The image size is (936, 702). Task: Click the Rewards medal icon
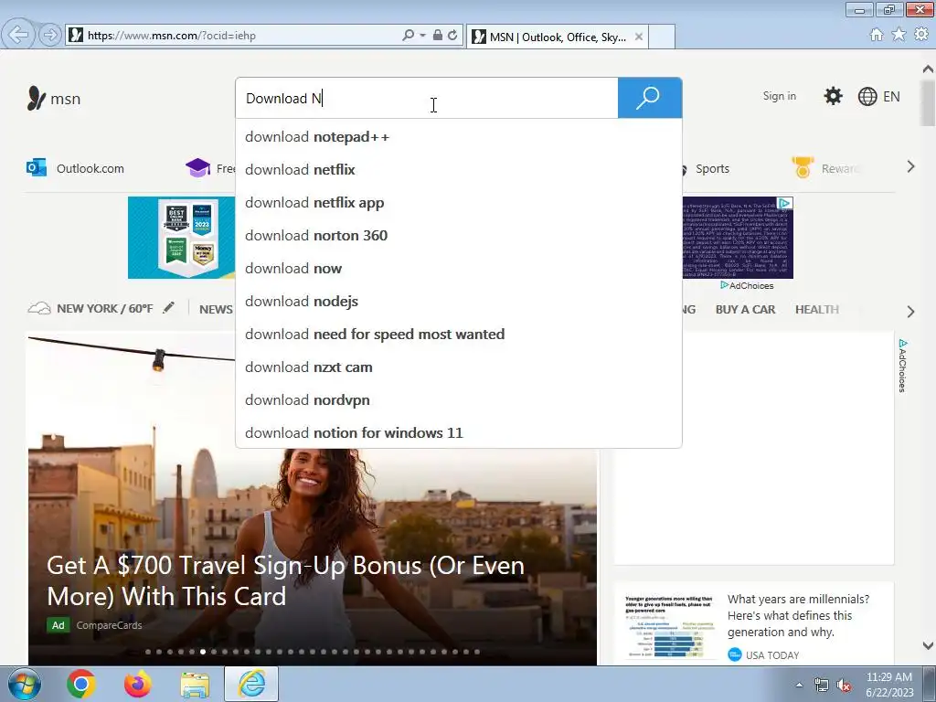click(x=803, y=167)
